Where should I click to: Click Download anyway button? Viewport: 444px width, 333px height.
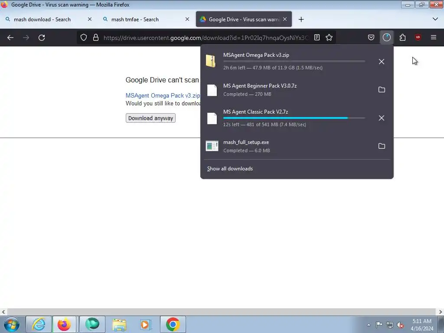[x=150, y=118]
